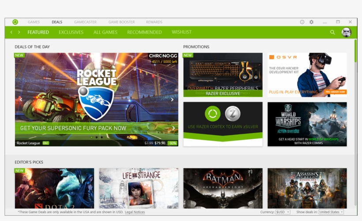Select the second carousel dot indicator
362x221 pixels.
tap(97, 137)
